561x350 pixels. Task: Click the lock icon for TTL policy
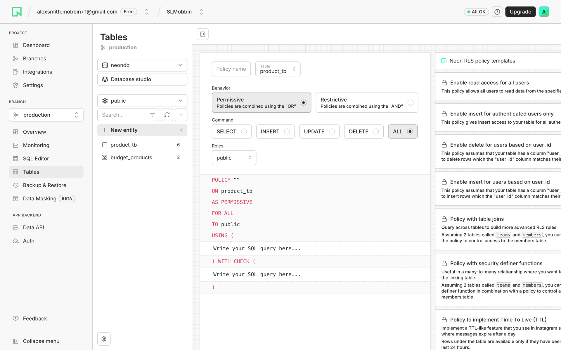(444, 320)
